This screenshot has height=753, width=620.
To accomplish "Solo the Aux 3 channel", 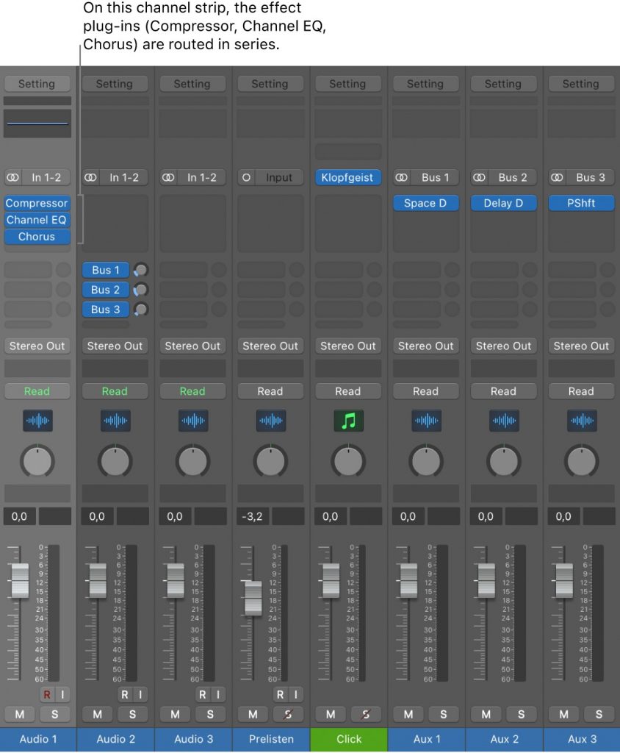I will click(599, 714).
